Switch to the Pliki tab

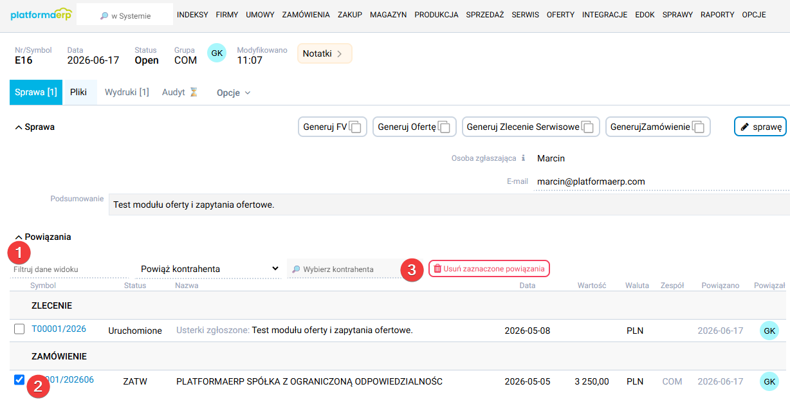coord(78,92)
